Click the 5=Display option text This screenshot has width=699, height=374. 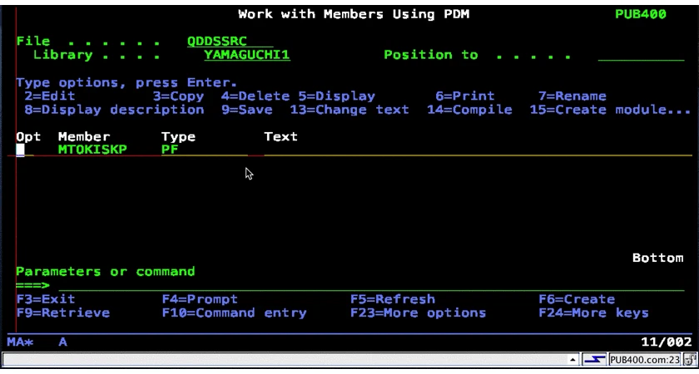click(x=336, y=96)
